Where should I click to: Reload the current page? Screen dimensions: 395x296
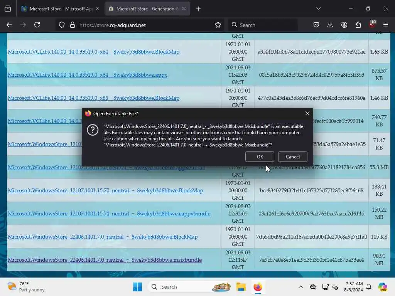click(x=37, y=25)
